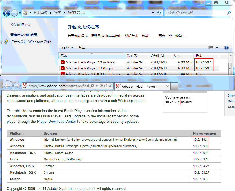The image size is (235, 191).
Task: Open the view options dropdown arrow
Action: point(217,48)
